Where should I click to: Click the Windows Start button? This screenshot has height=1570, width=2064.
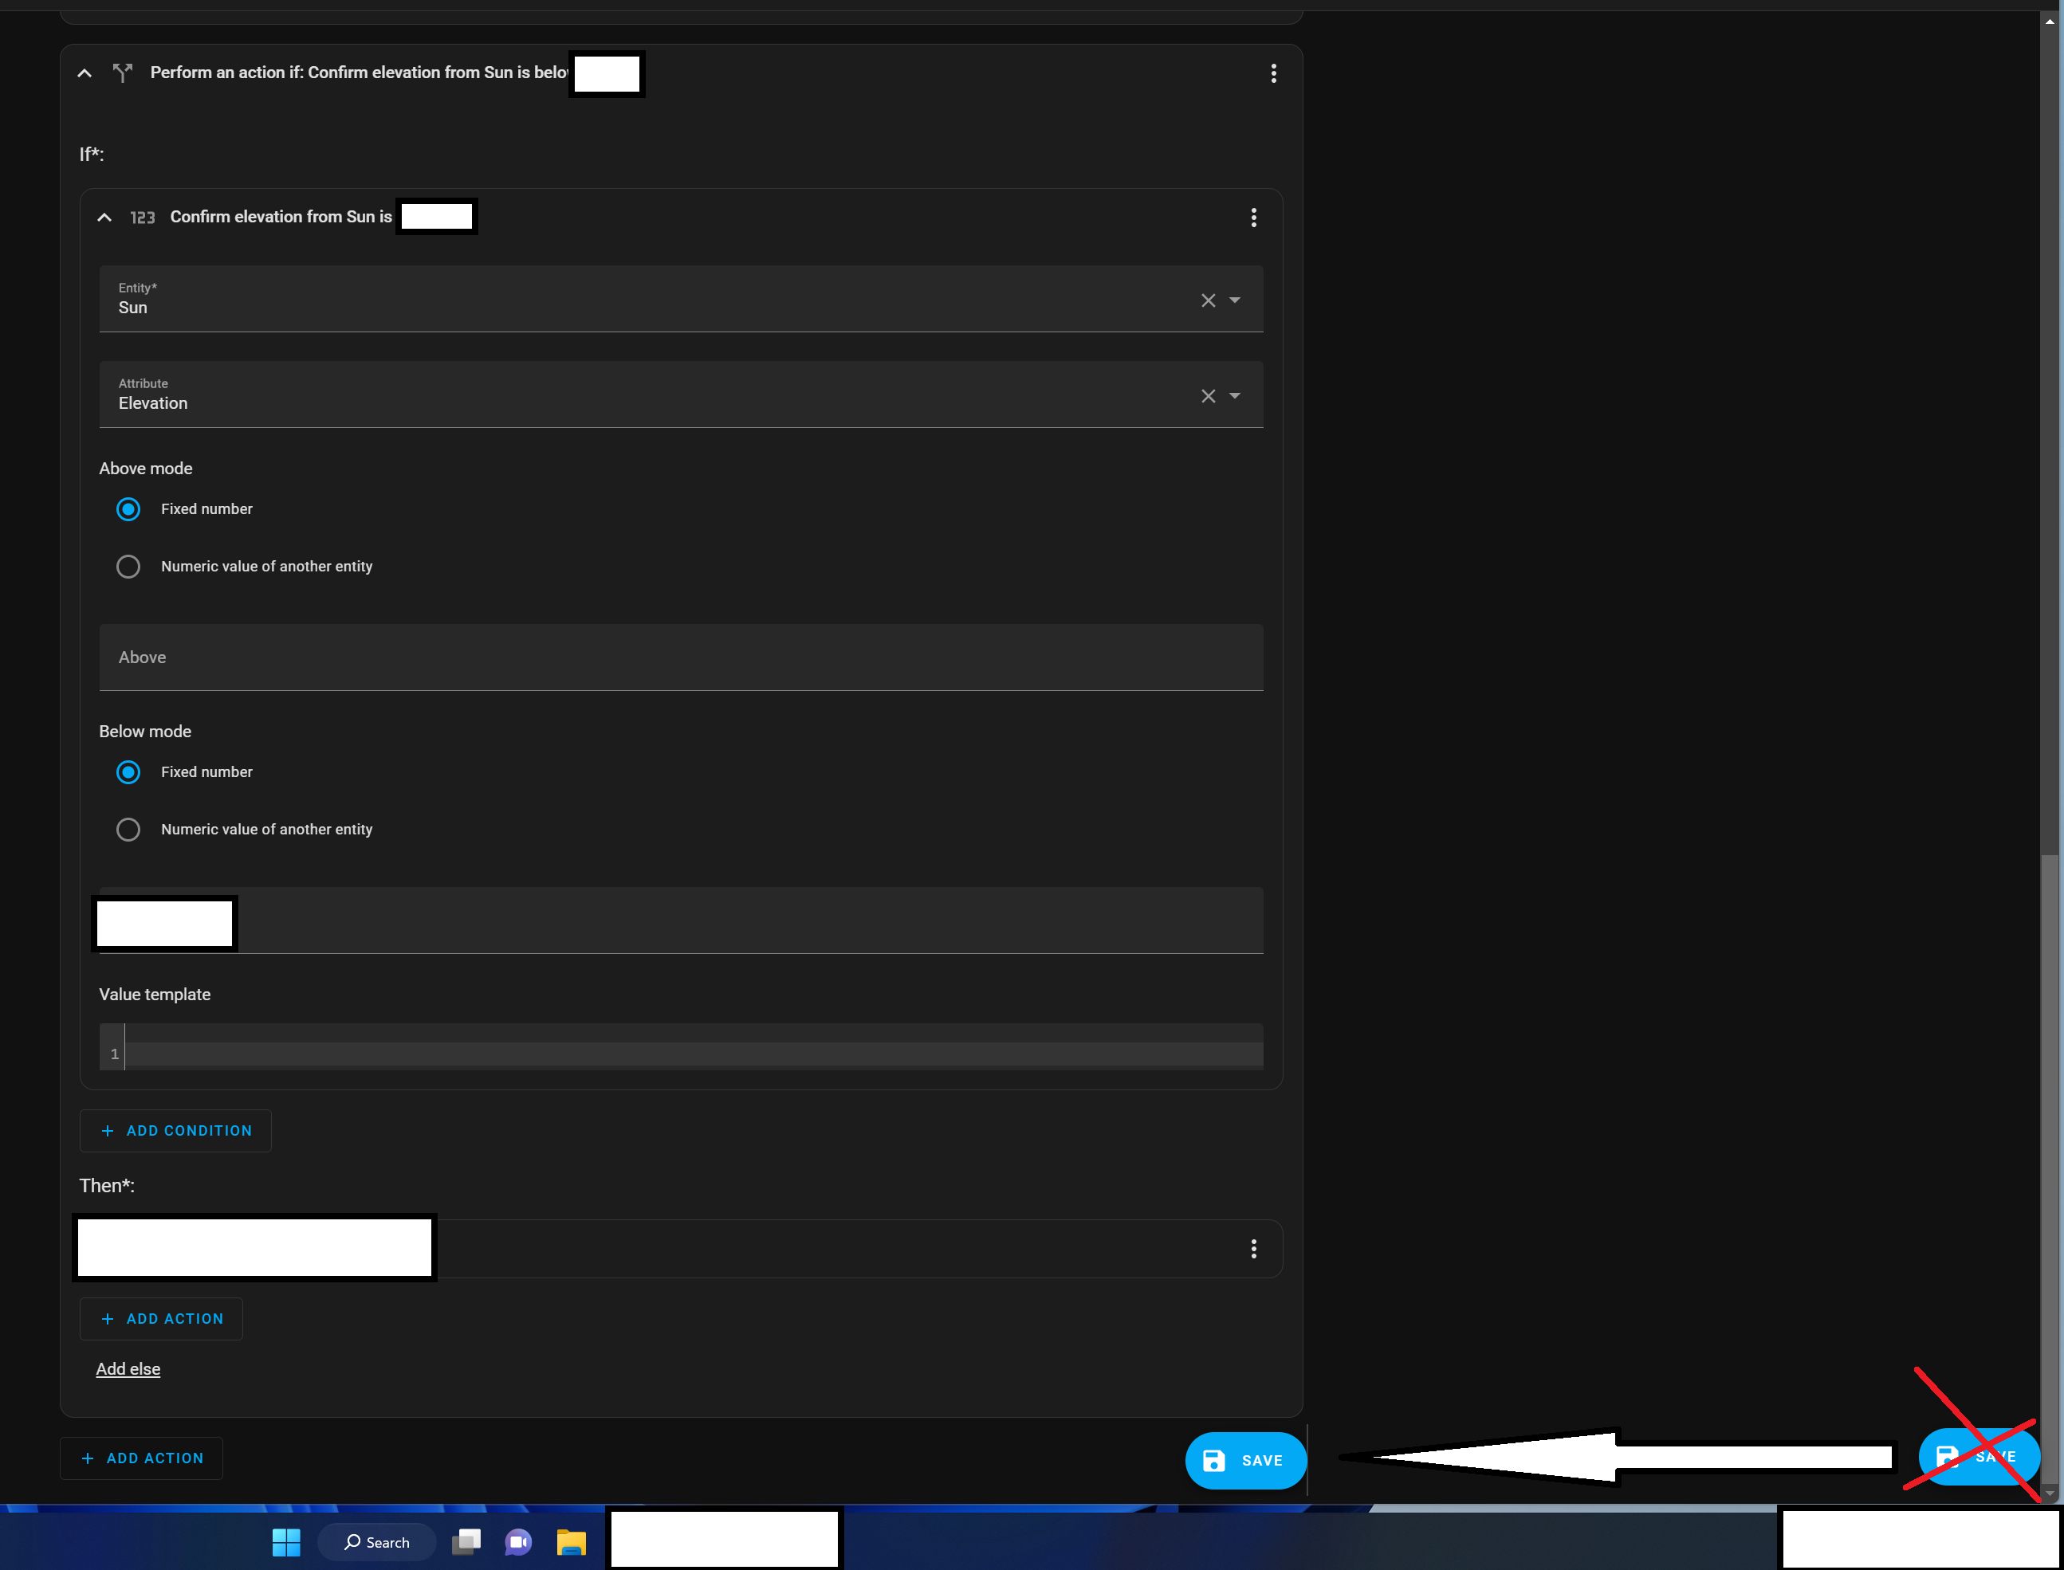286,1542
